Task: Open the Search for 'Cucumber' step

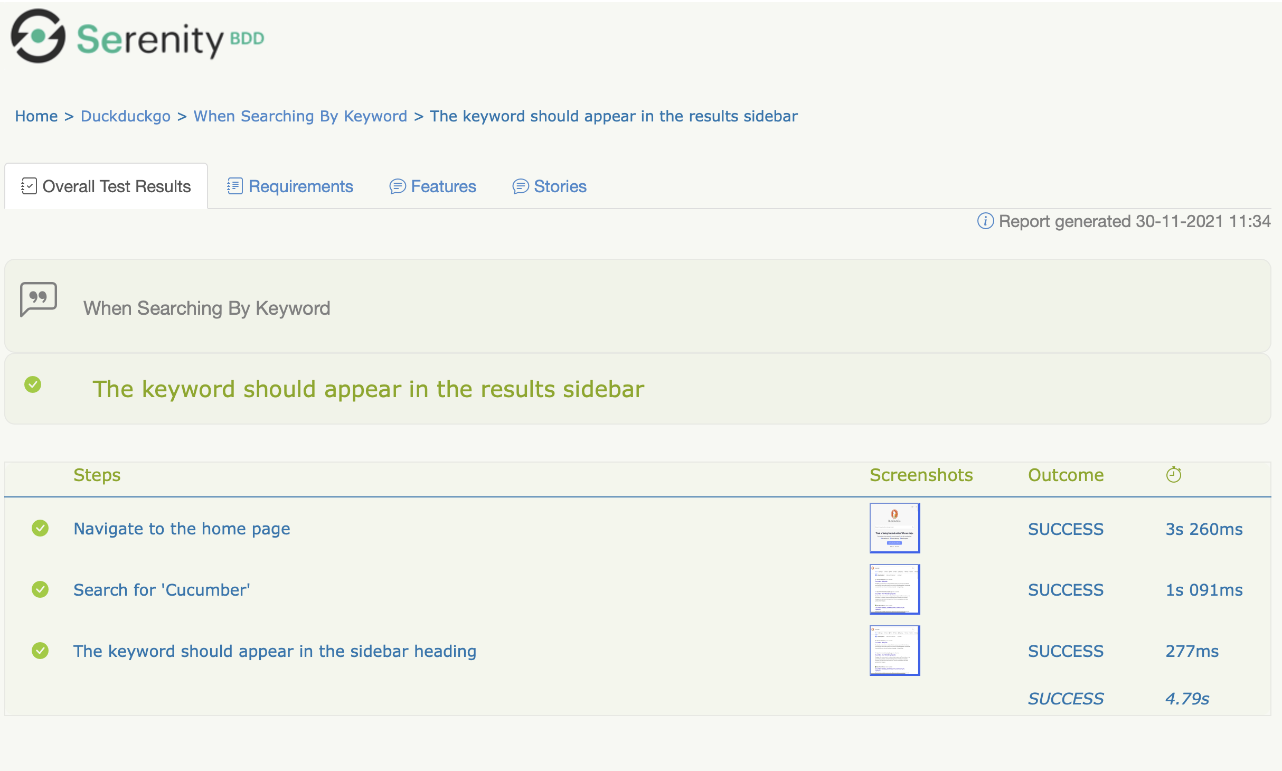Action: click(162, 590)
